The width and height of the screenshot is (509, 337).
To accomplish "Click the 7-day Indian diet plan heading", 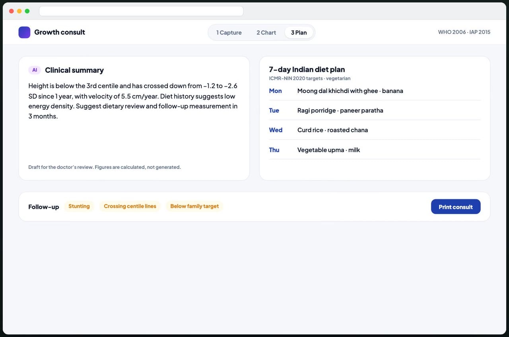I will pyautogui.click(x=307, y=70).
